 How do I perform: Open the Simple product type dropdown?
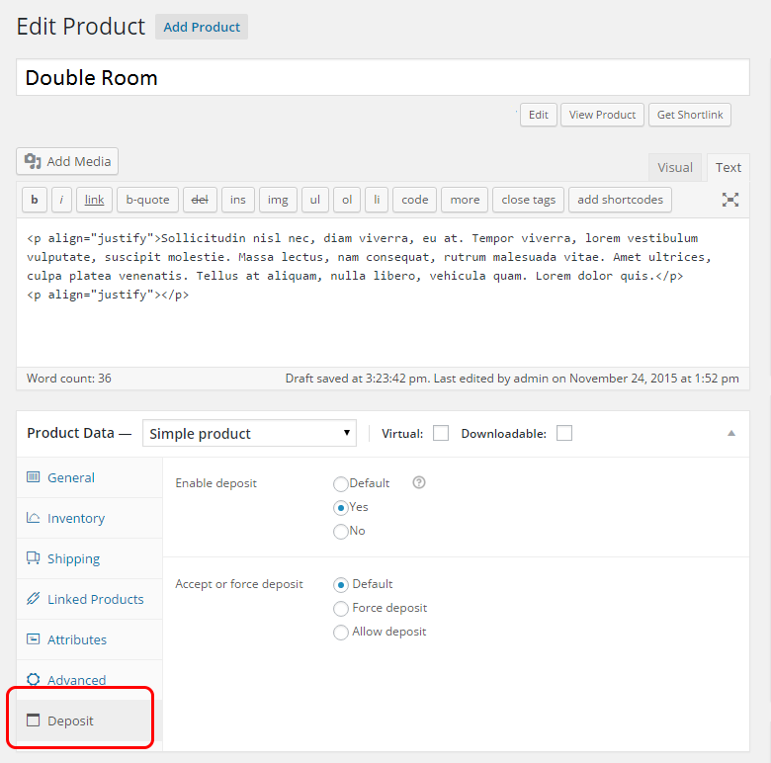249,433
